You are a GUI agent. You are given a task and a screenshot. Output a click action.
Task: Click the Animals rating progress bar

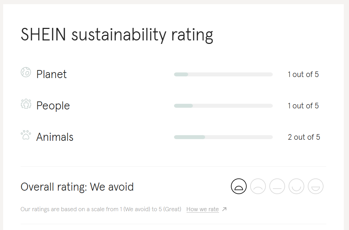(223, 137)
